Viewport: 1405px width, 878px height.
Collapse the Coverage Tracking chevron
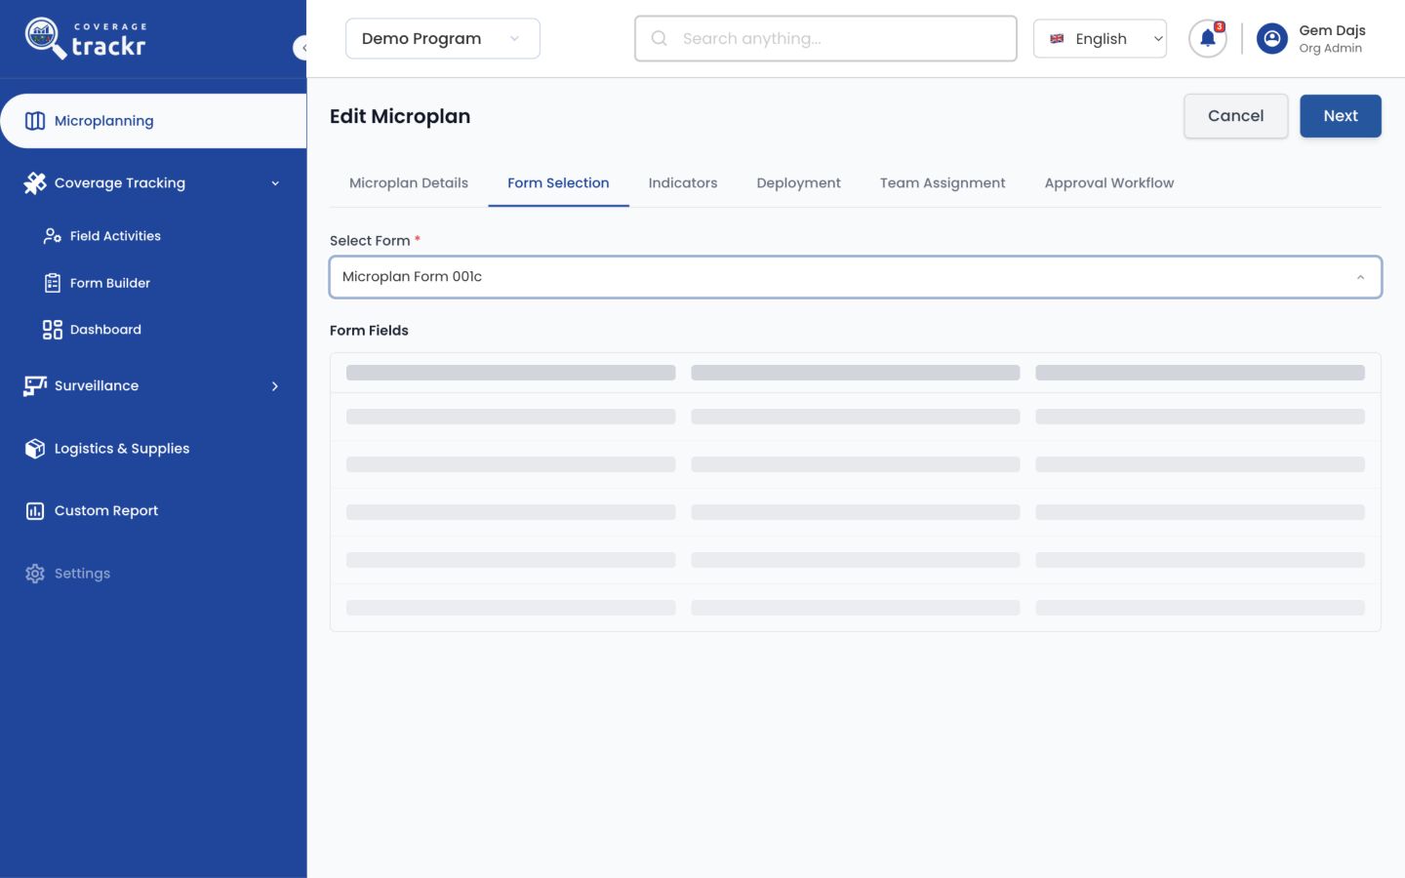[275, 183]
